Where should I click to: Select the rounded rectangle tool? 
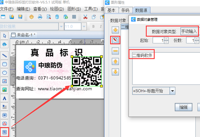tap(5, 64)
